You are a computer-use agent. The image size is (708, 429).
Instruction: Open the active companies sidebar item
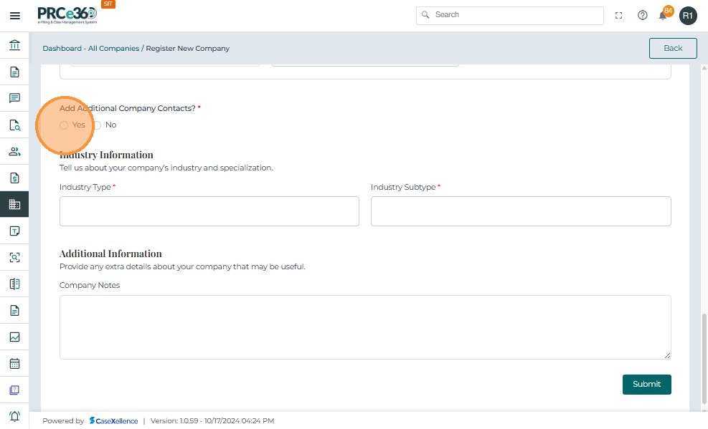(x=14, y=204)
